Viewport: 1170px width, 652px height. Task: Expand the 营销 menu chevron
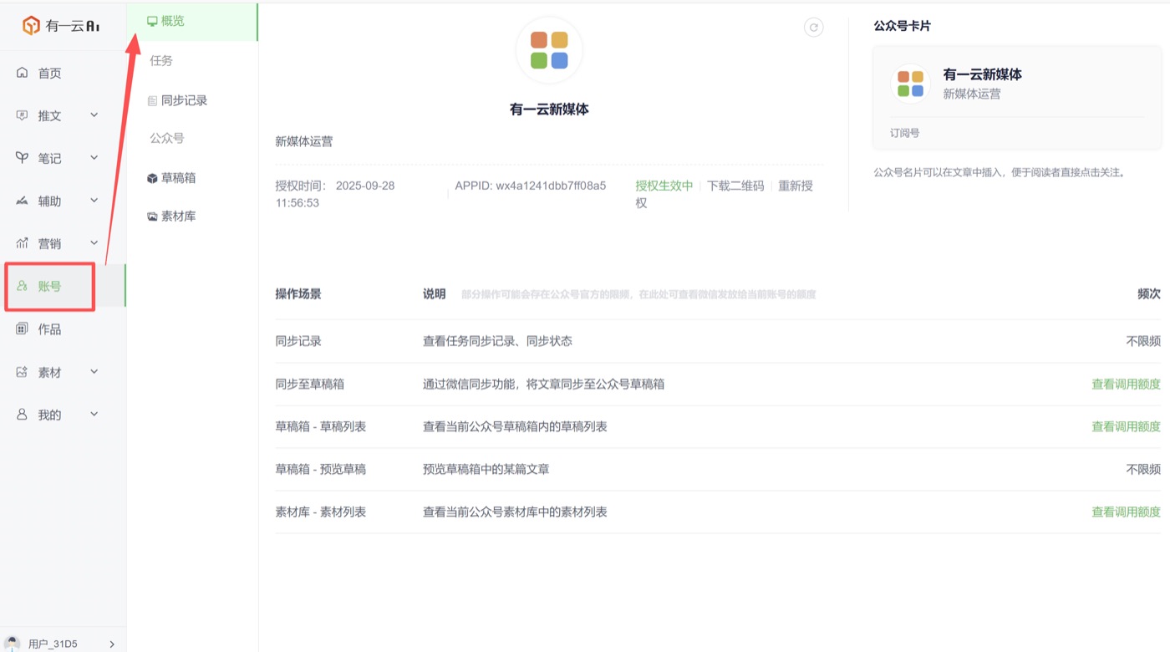[x=94, y=243]
